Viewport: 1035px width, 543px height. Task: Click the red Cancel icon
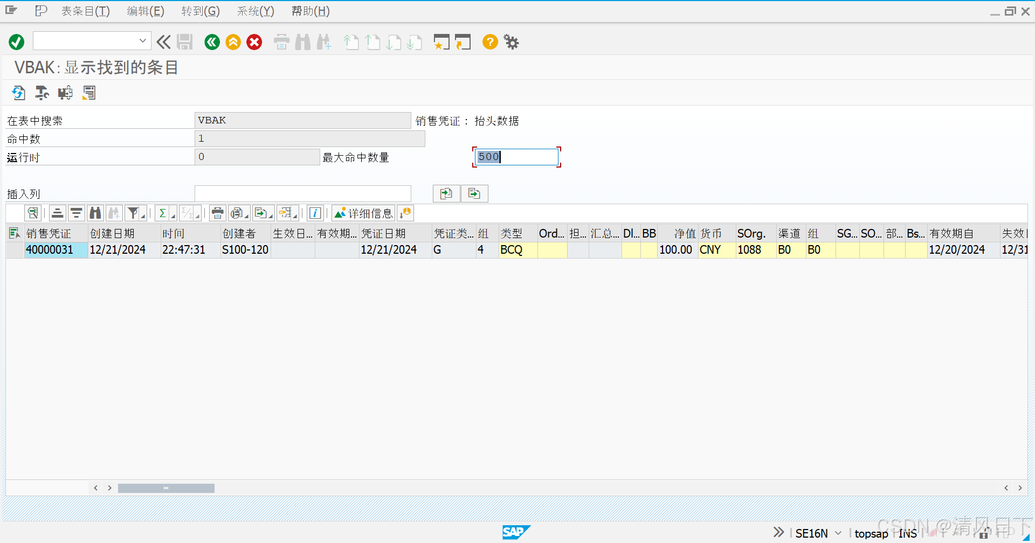[x=254, y=42]
